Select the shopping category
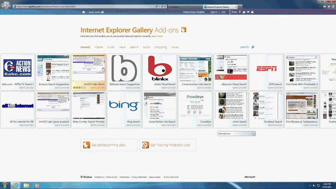Screen dimensions: 336x189 (161, 47)
